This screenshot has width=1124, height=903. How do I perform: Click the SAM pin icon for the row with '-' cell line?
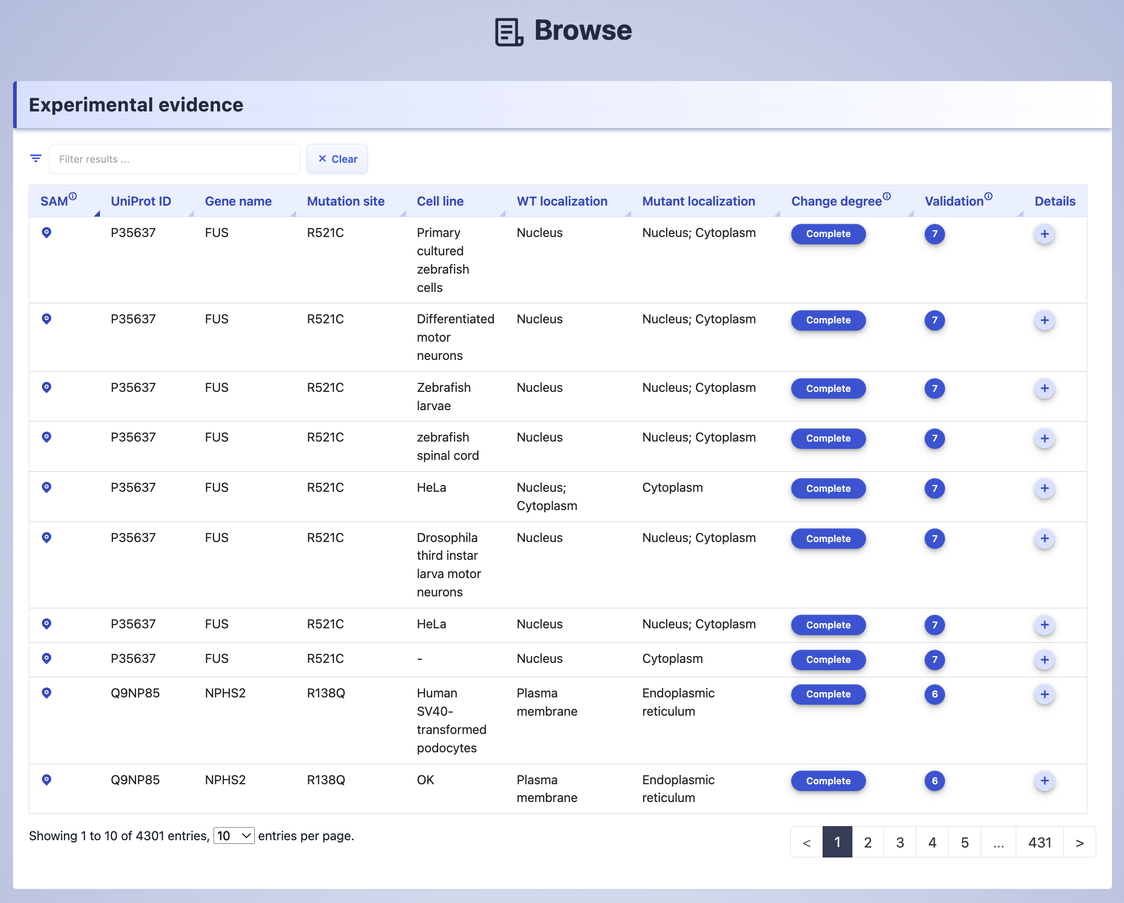pyautogui.click(x=47, y=659)
